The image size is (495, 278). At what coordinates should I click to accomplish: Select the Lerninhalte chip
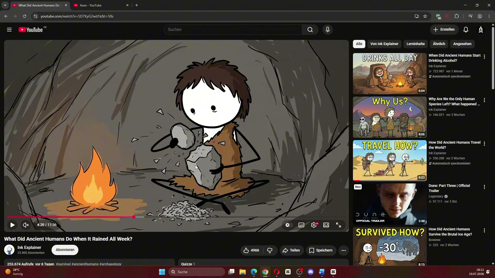pos(416,44)
